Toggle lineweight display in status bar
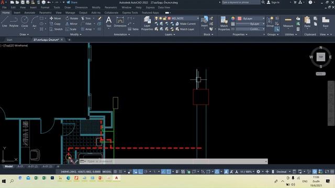 coord(177,172)
